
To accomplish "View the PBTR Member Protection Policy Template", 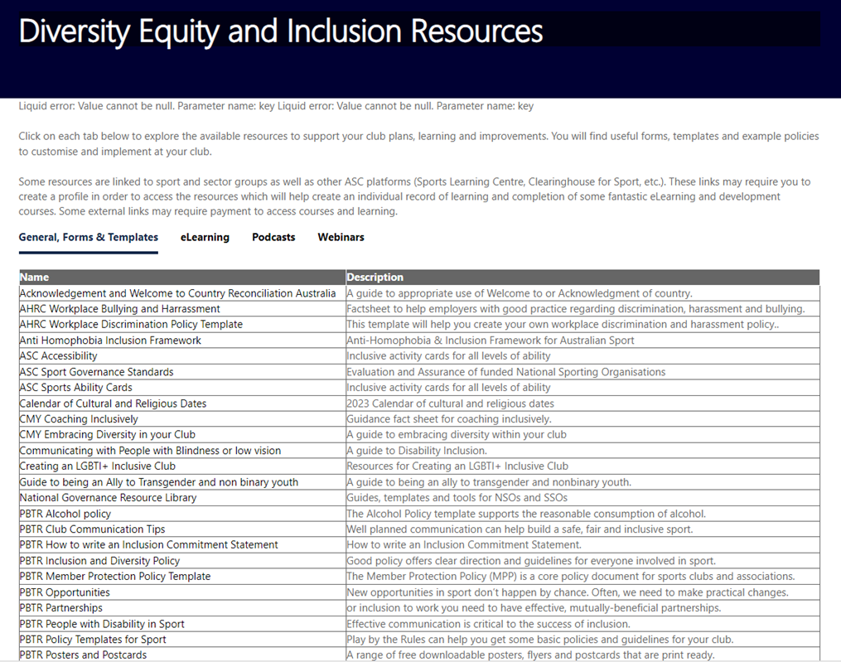I will (x=116, y=576).
